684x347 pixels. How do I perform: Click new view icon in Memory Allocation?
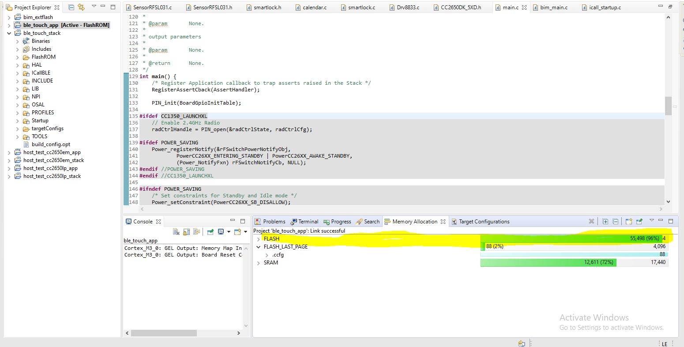(x=629, y=222)
